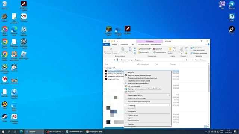
Task: Expand the address bar history dropdown
Action: click(x=183, y=60)
